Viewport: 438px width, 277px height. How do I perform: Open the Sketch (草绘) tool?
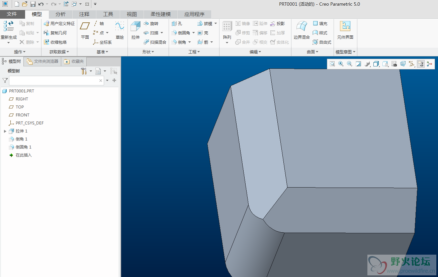(120, 31)
